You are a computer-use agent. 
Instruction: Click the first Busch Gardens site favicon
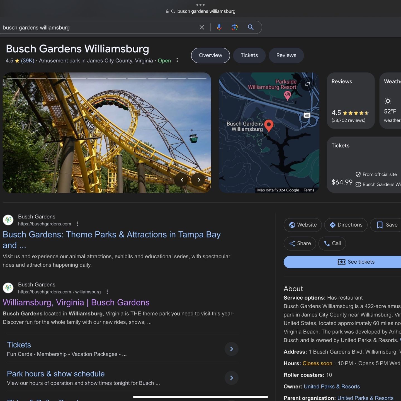[x=8, y=220]
